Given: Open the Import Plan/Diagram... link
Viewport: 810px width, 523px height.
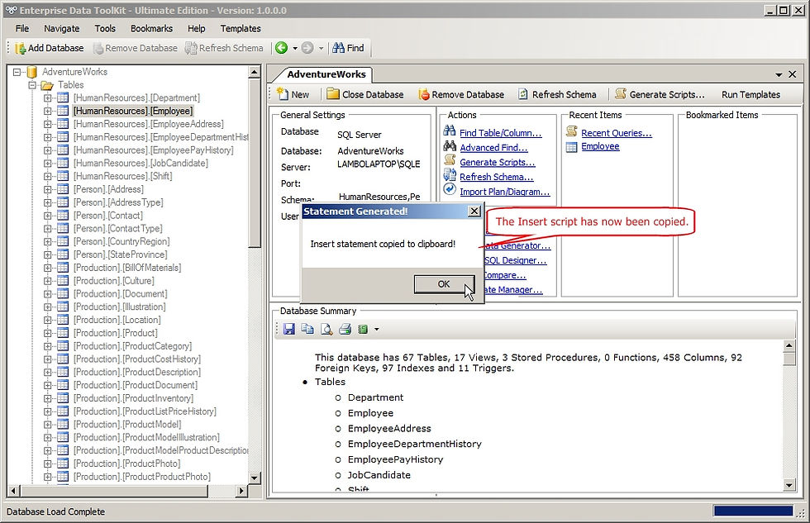Looking at the screenshot, I should point(505,192).
